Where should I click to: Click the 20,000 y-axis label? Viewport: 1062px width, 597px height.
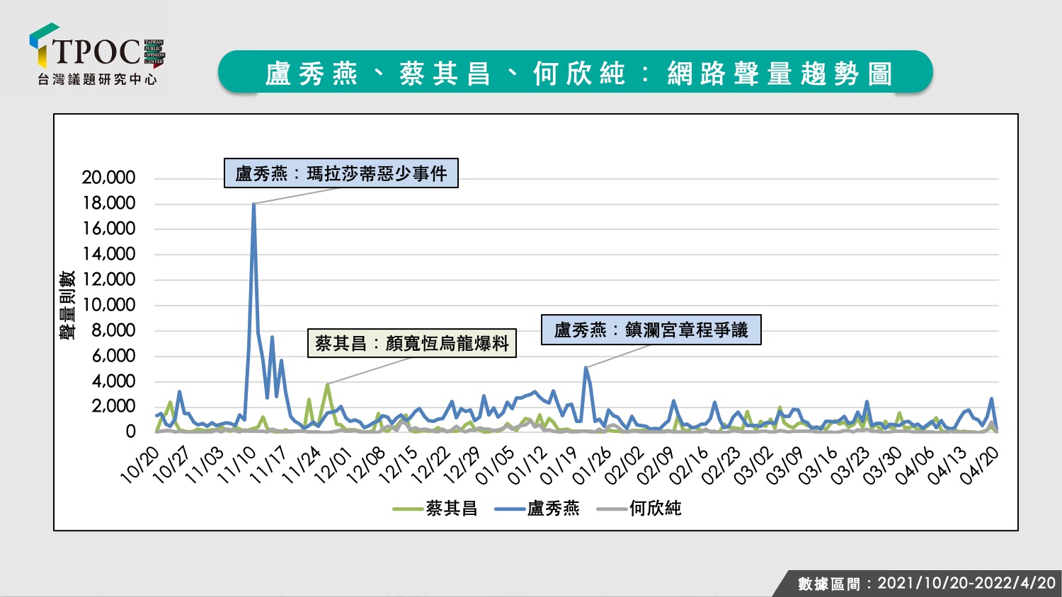(108, 178)
